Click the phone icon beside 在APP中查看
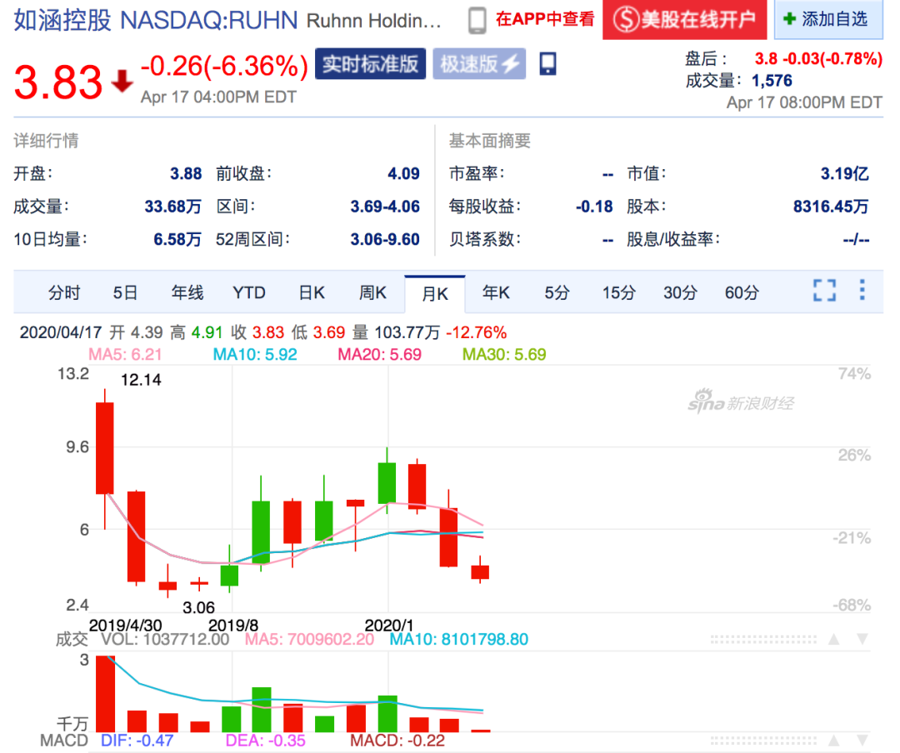900x753 pixels. pyautogui.click(x=477, y=20)
